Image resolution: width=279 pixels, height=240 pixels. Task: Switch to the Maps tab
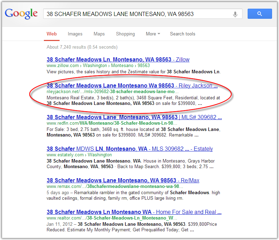(99, 34)
